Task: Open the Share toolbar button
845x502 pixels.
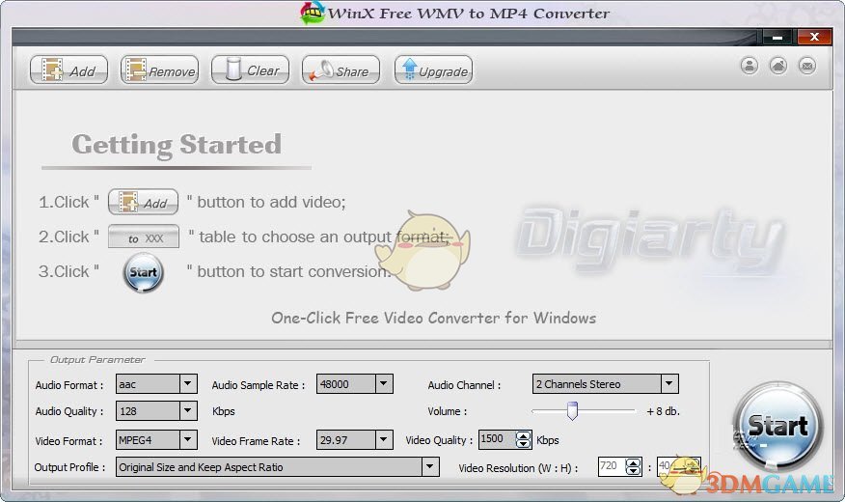Action: click(341, 70)
